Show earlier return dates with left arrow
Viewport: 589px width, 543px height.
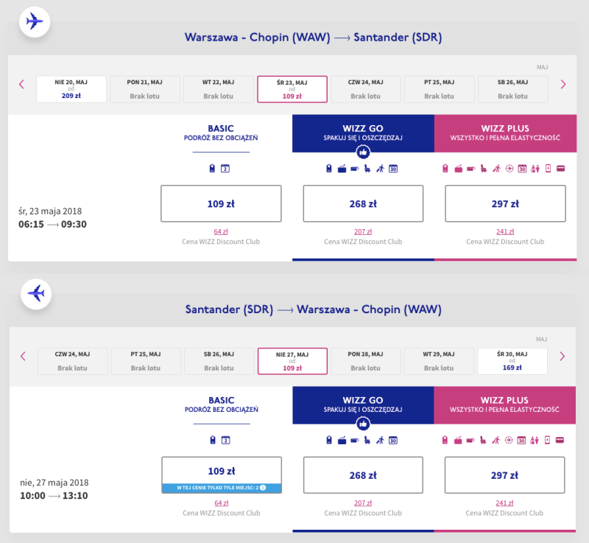(x=23, y=357)
